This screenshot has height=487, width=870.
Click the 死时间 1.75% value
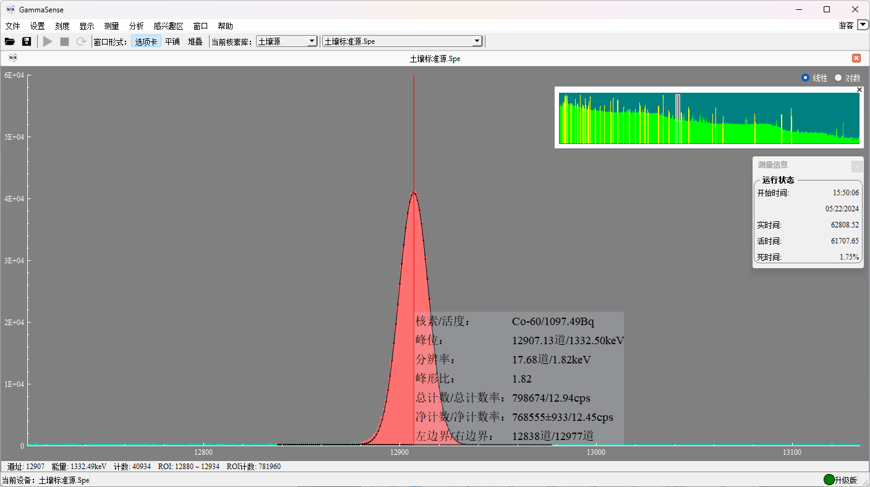849,257
